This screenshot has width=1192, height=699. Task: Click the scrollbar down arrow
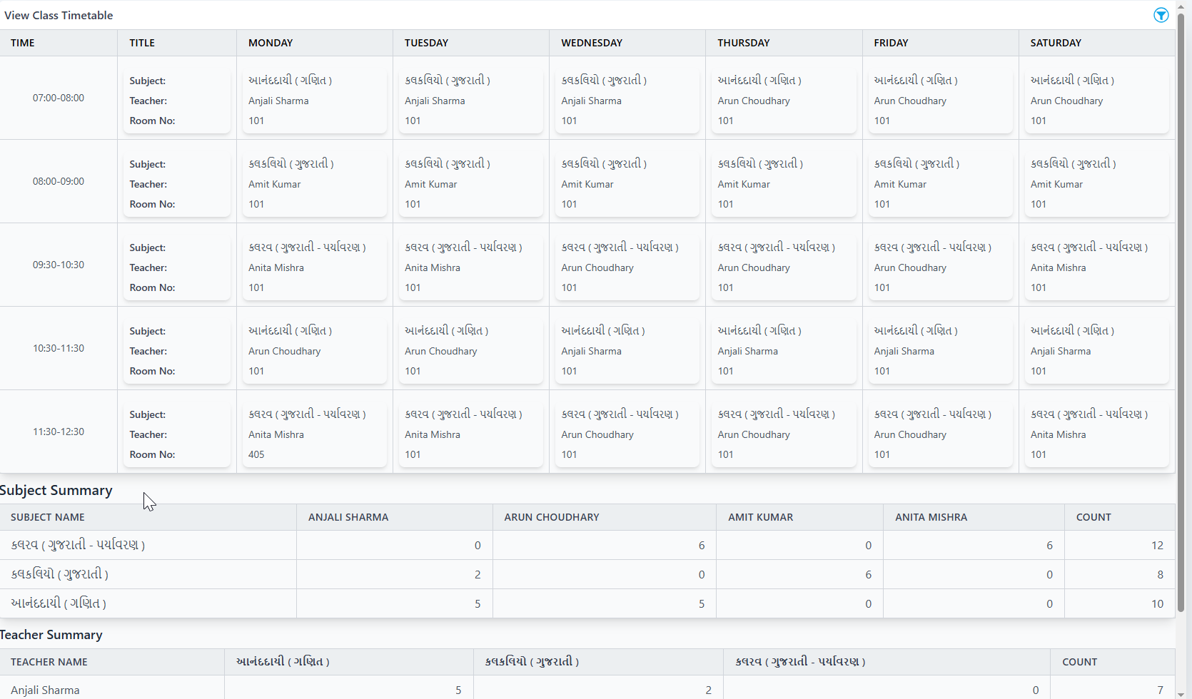pyautogui.click(x=1181, y=694)
